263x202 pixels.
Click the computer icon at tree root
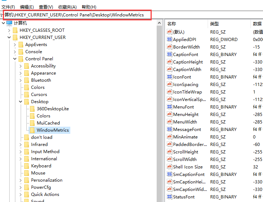pyautogui.click(x=10, y=23)
